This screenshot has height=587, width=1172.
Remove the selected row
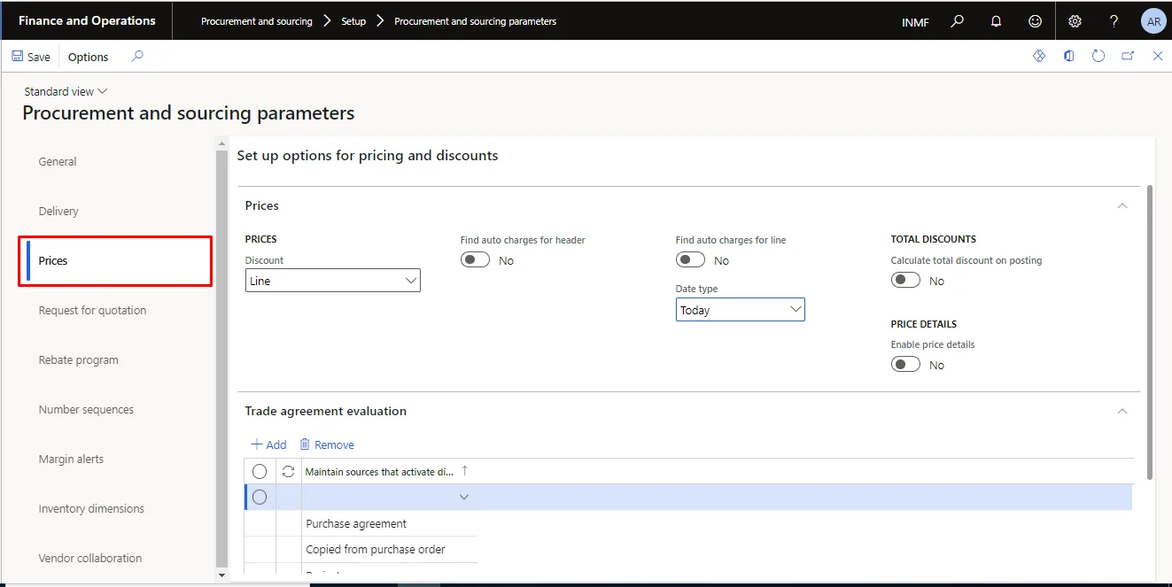(x=327, y=444)
